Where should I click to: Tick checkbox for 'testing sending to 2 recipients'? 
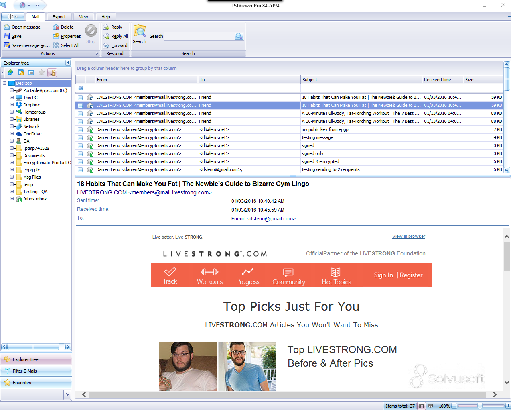(80, 169)
